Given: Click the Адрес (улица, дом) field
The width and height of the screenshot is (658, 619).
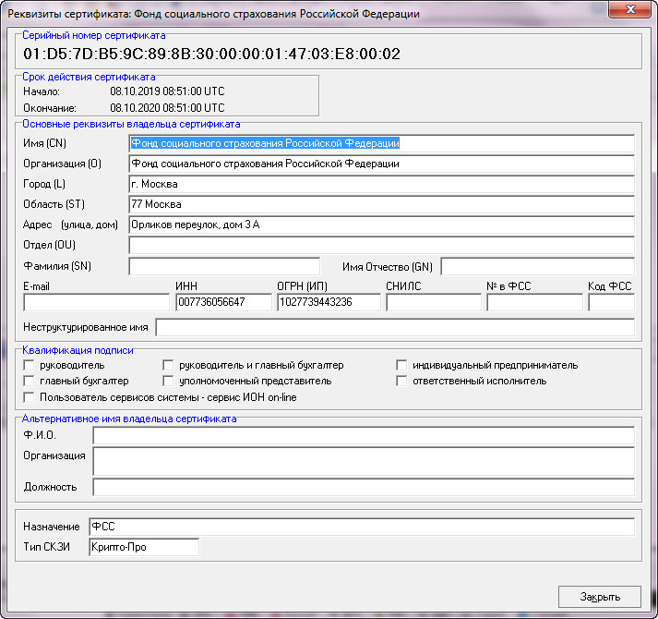Looking at the screenshot, I should [381, 225].
